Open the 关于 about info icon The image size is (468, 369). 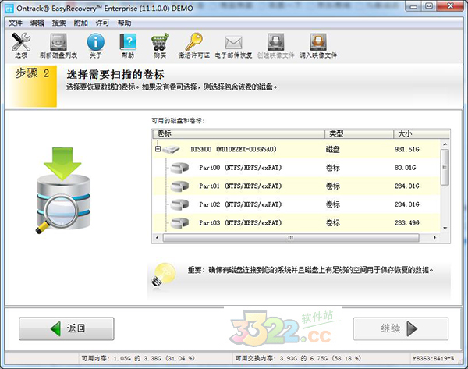pyautogui.click(x=95, y=42)
